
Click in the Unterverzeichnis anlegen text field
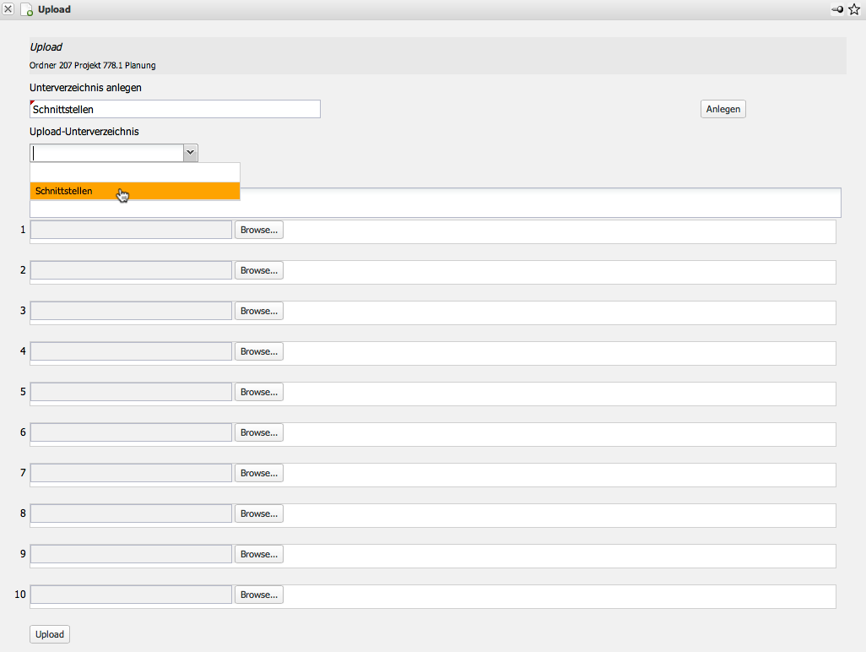click(x=175, y=109)
